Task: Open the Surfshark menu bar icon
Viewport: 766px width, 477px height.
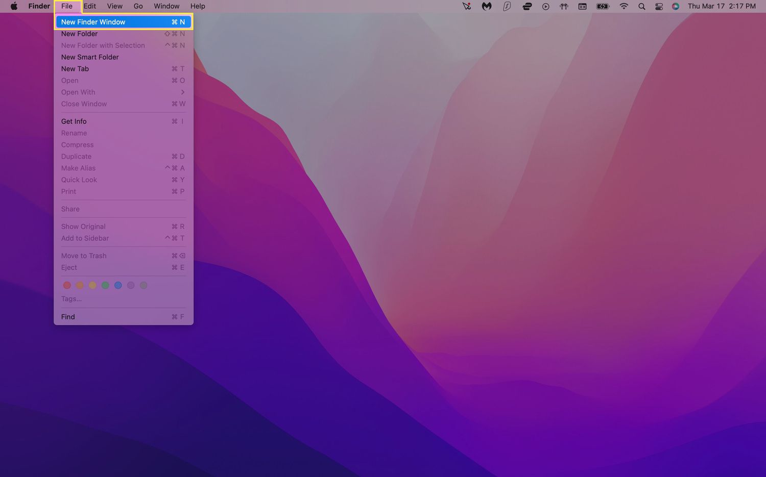Action: pyautogui.click(x=507, y=6)
